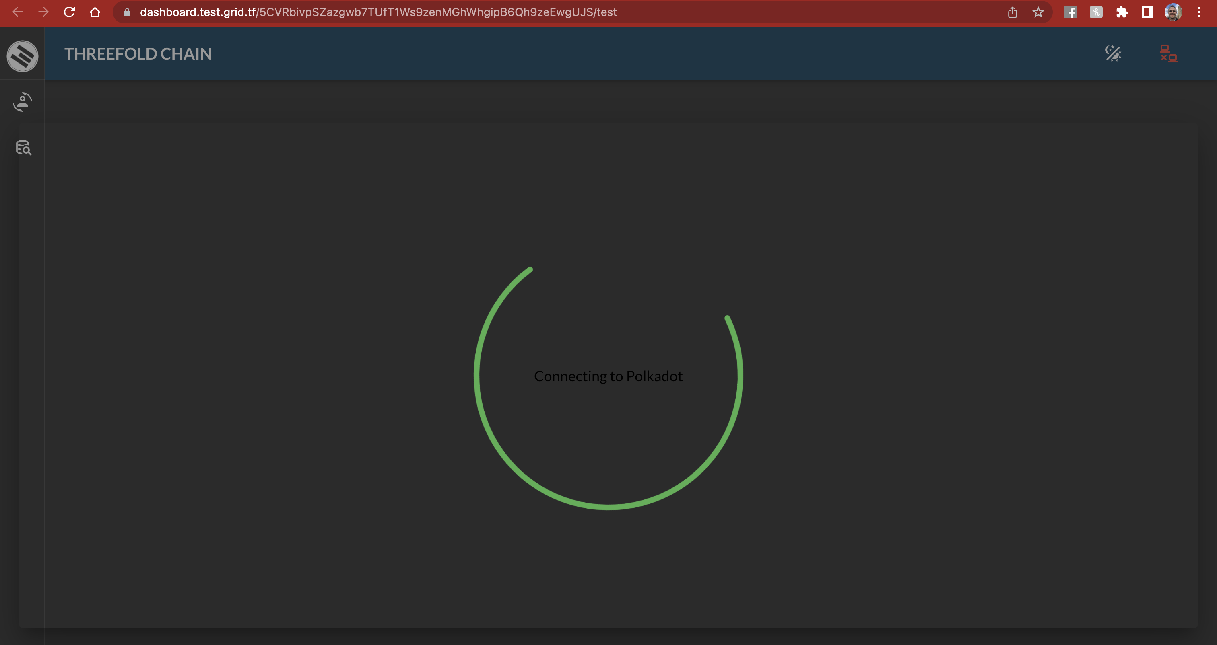
Task: Click the Connecting to Polkadot text
Action: [x=608, y=376]
